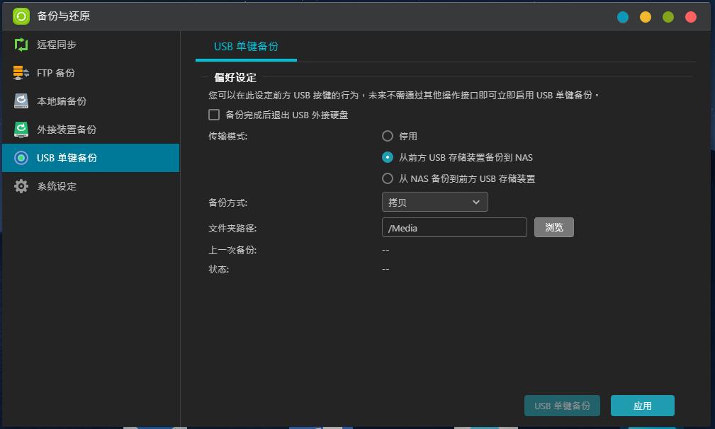The image size is (715, 429).
Task: Click the /Media folder path field
Action: click(x=454, y=227)
